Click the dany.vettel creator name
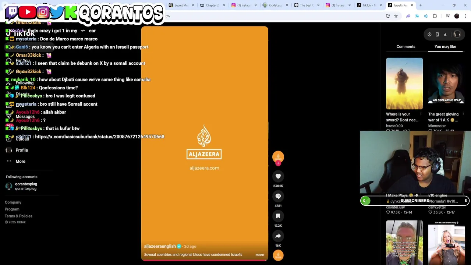The width and height of the screenshot is (471, 265). pos(437,207)
